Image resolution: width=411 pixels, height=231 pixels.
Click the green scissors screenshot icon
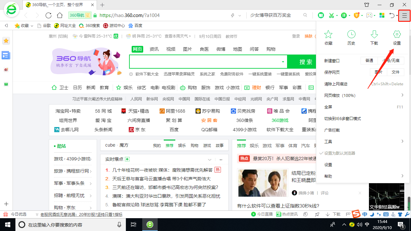[x=331, y=15]
